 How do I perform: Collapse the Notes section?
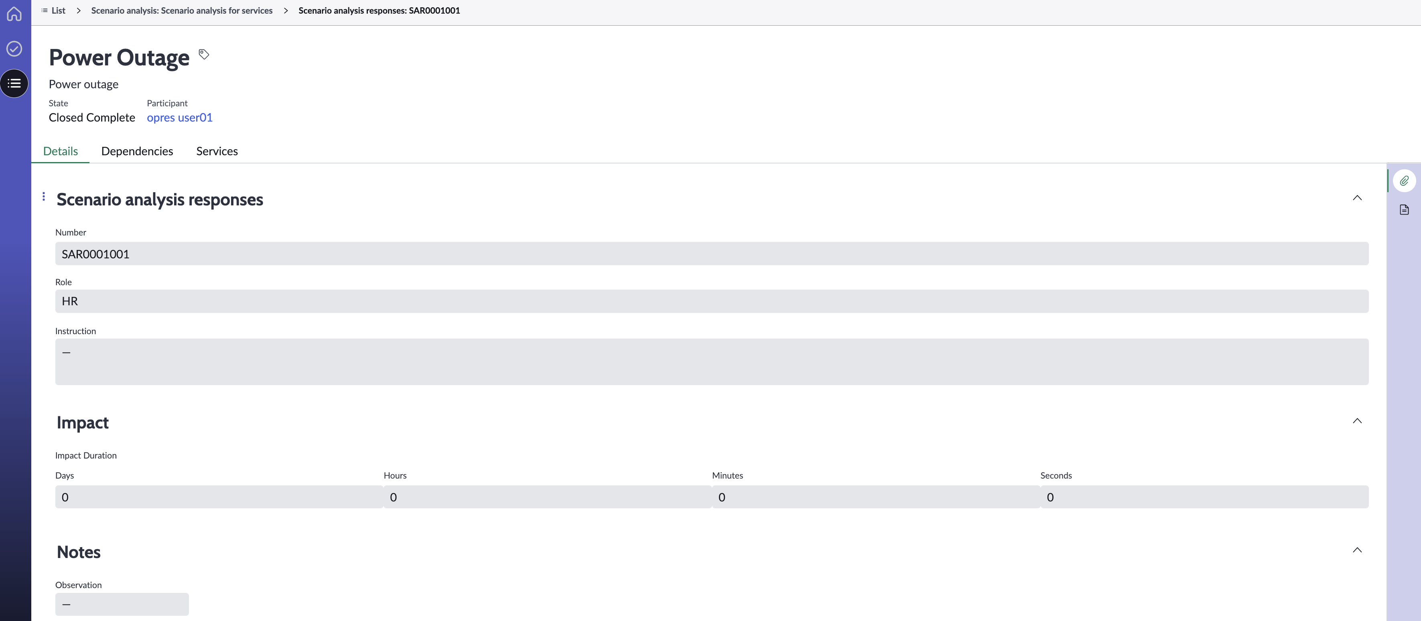coord(1357,550)
